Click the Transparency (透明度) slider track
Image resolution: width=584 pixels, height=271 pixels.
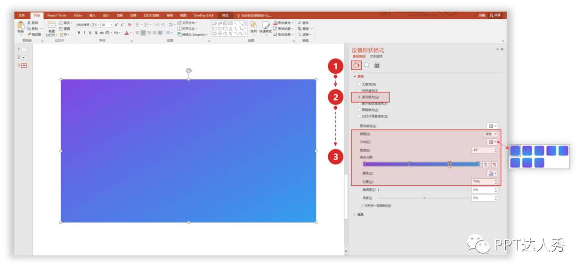[x=424, y=190]
